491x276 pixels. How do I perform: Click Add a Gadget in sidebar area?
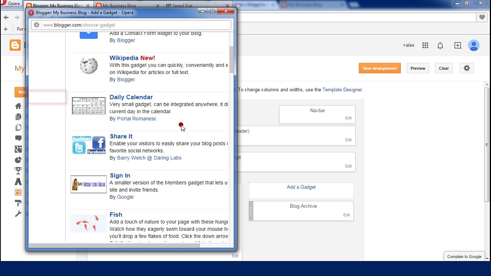point(301,187)
